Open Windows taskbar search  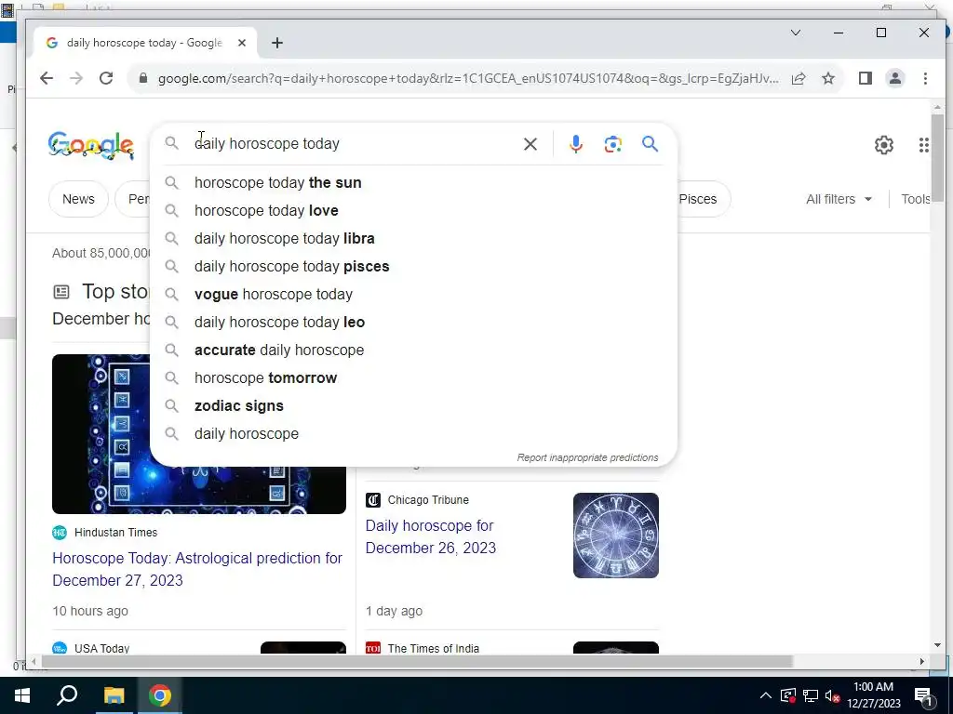click(x=67, y=695)
